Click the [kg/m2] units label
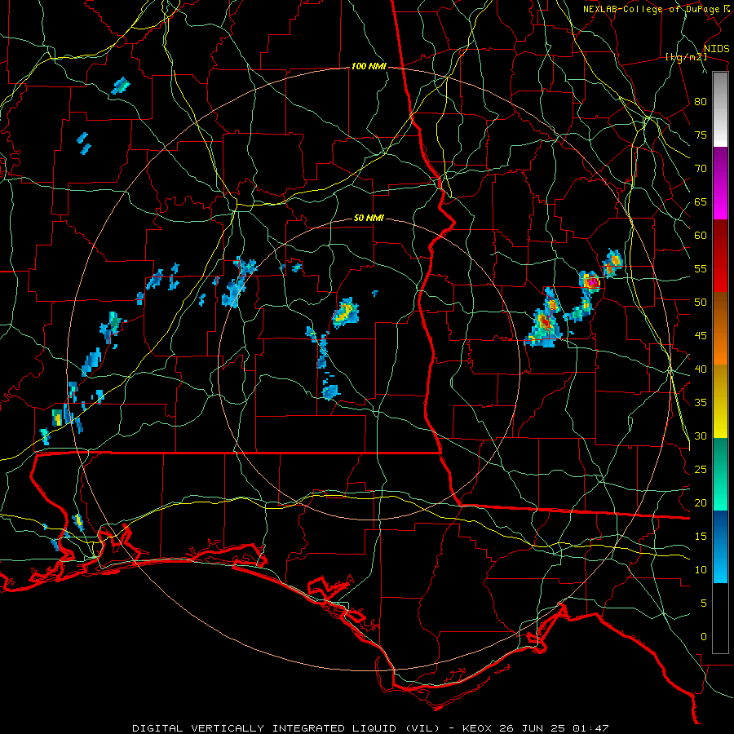 click(686, 57)
